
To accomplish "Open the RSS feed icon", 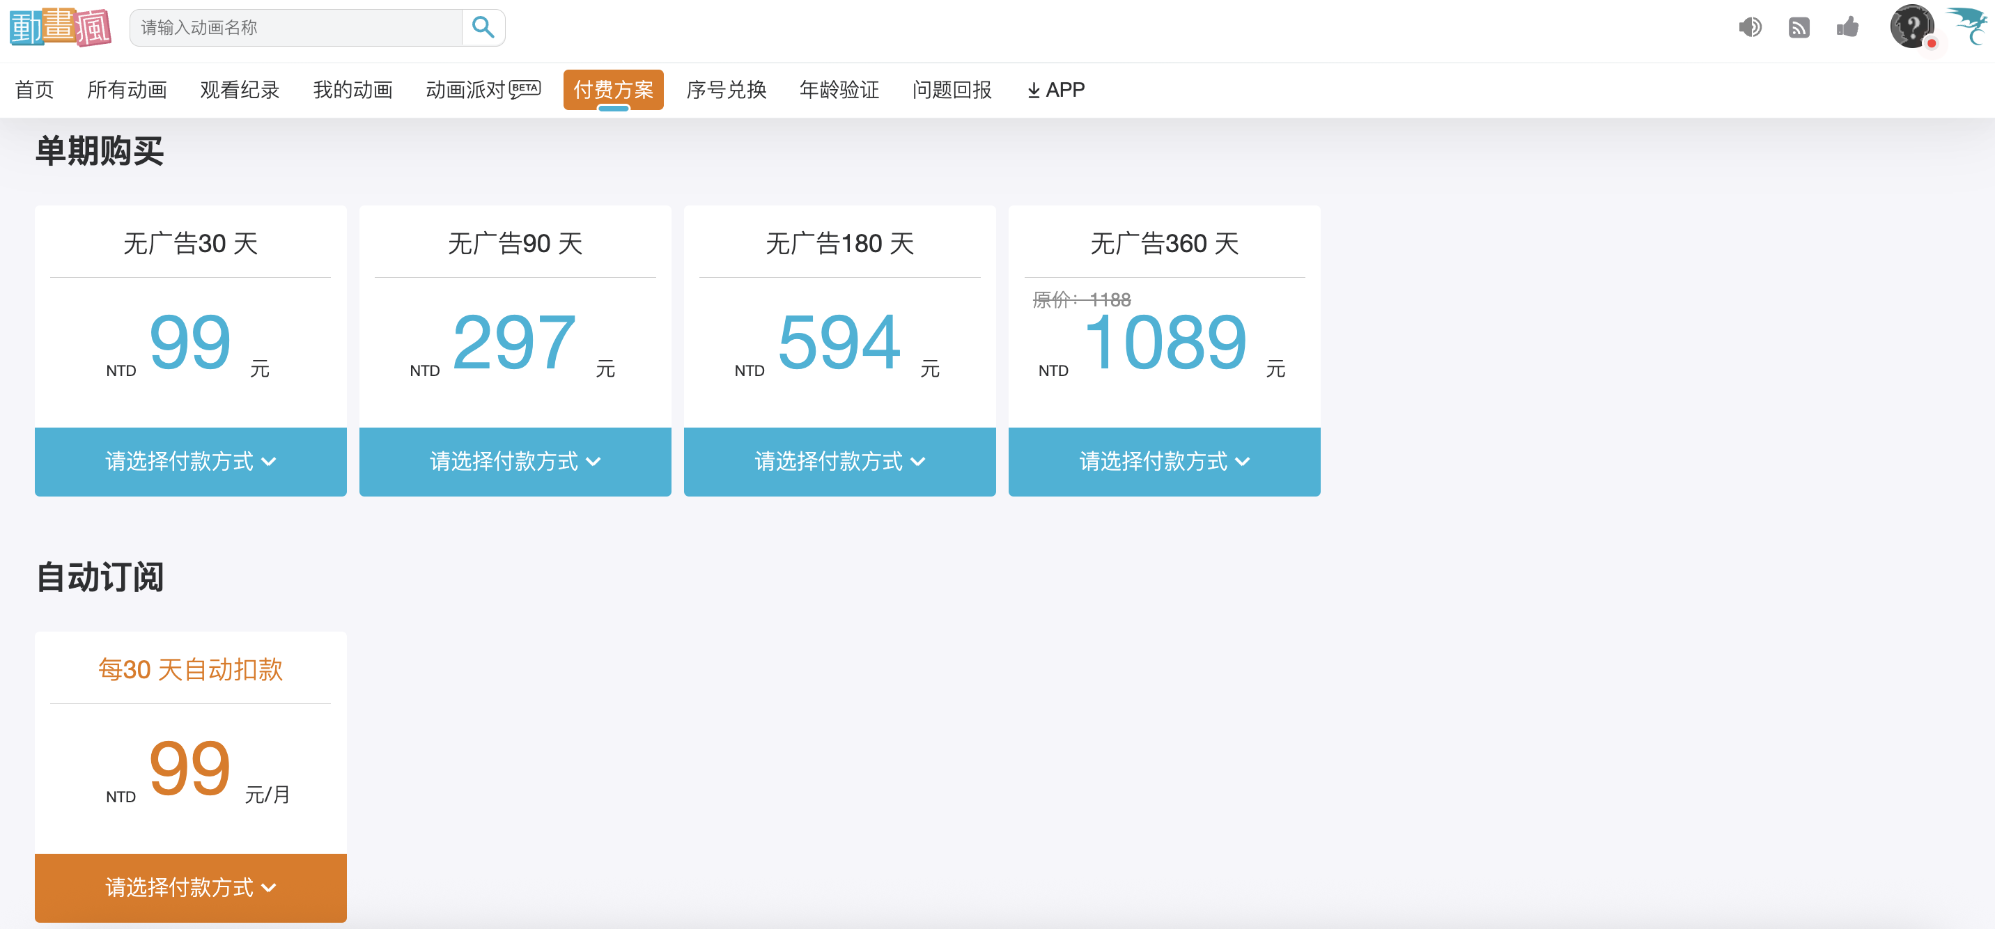I will (x=1799, y=28).
